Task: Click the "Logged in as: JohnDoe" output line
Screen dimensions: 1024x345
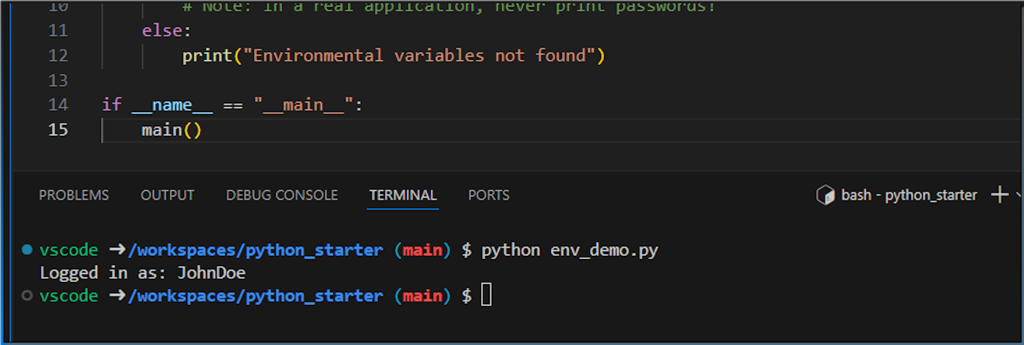Action: [x=142, y=273]
